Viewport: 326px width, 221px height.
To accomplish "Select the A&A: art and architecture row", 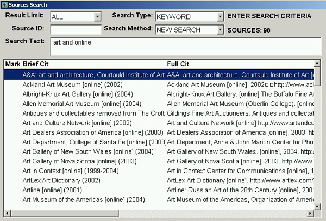I will click(159, 75).
